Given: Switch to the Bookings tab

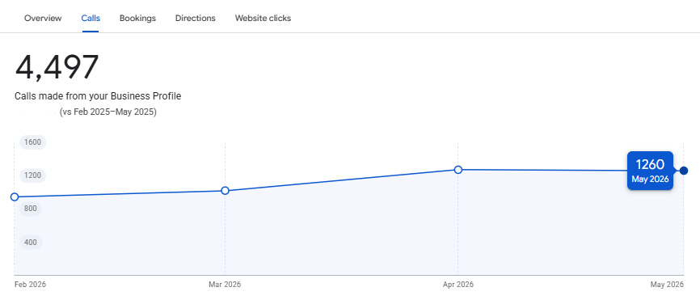Looking at the screenshot, I should [x=137, y=19].
